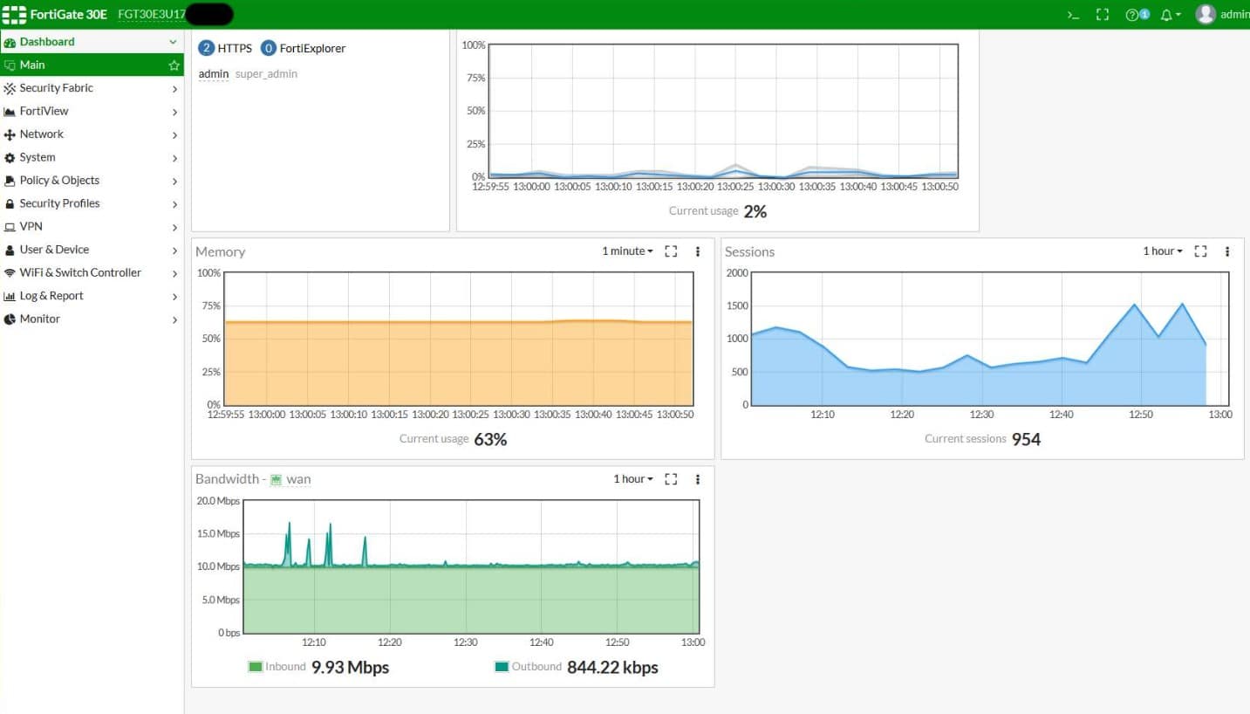
Task: Expand the Network sidebar section
Action: click(40, 134)
